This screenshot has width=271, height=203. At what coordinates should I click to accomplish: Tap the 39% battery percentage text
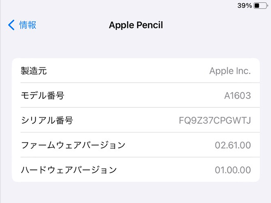tap(244, 6)
